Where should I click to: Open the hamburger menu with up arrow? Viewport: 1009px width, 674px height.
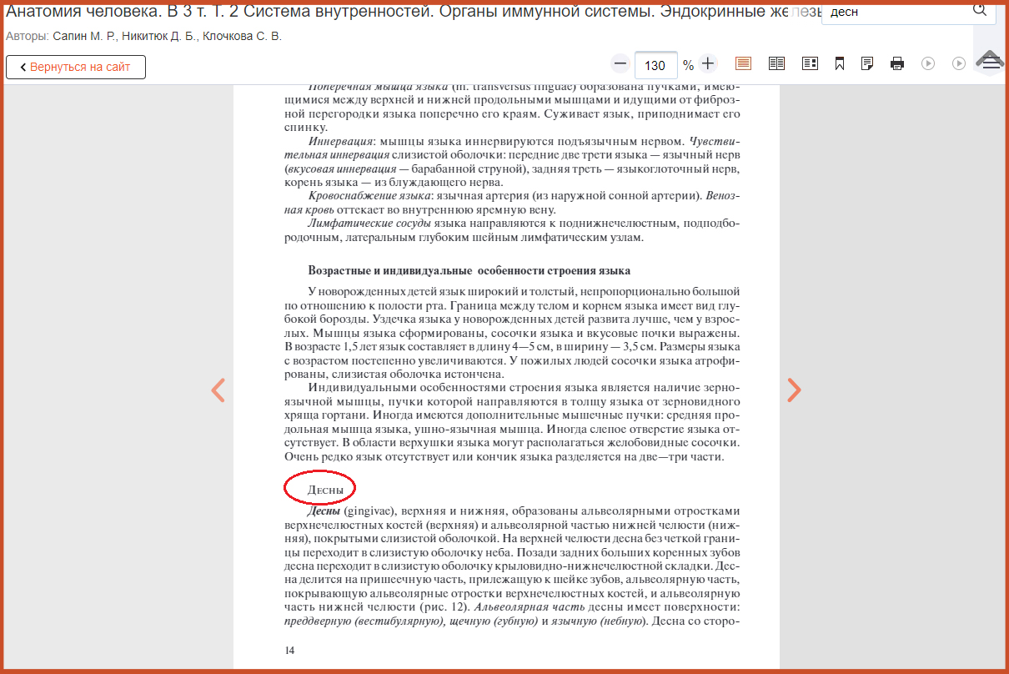(990, 60)
